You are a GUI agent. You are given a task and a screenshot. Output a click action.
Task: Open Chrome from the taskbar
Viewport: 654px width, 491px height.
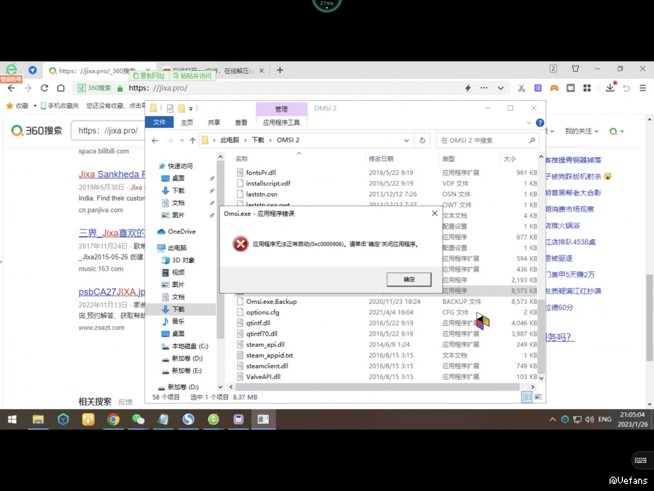pos(113,419)
